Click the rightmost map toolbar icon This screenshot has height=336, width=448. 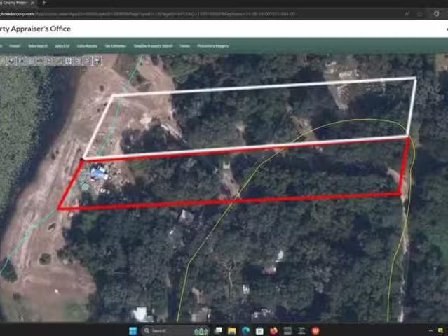[x=97, y=61]
